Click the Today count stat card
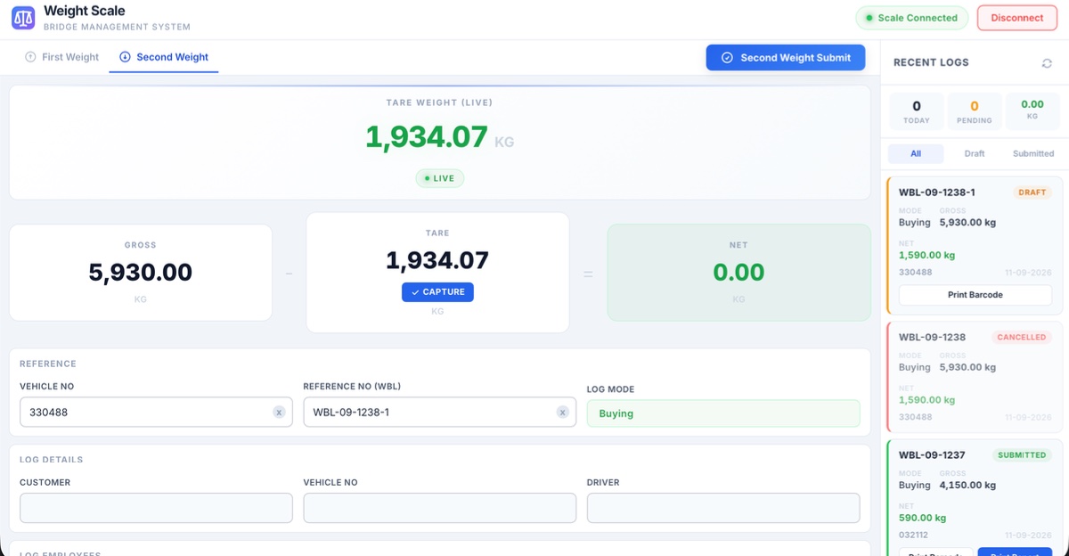 point(917,112)
